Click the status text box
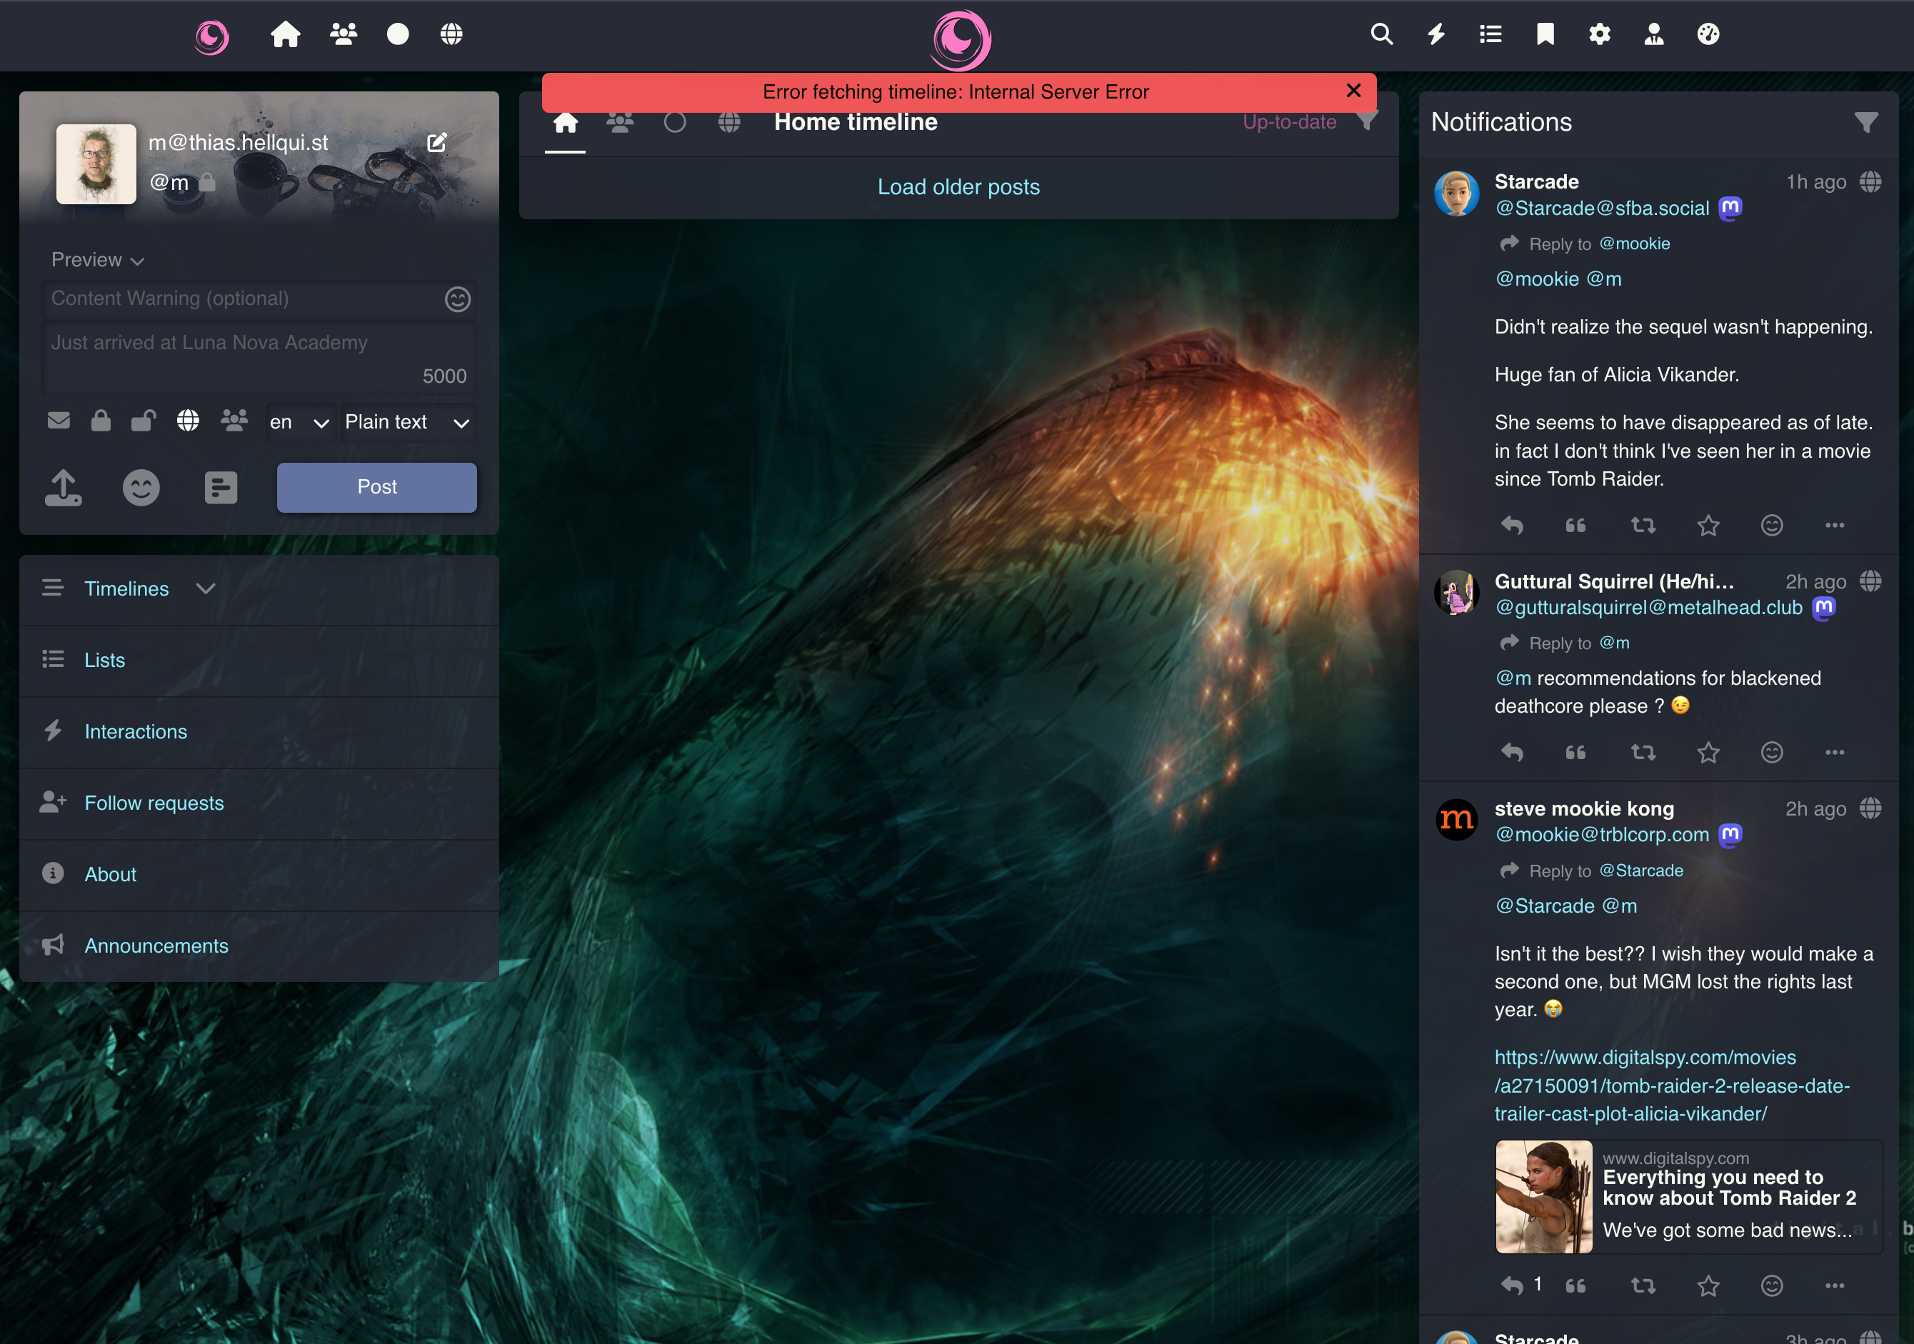 259,358
